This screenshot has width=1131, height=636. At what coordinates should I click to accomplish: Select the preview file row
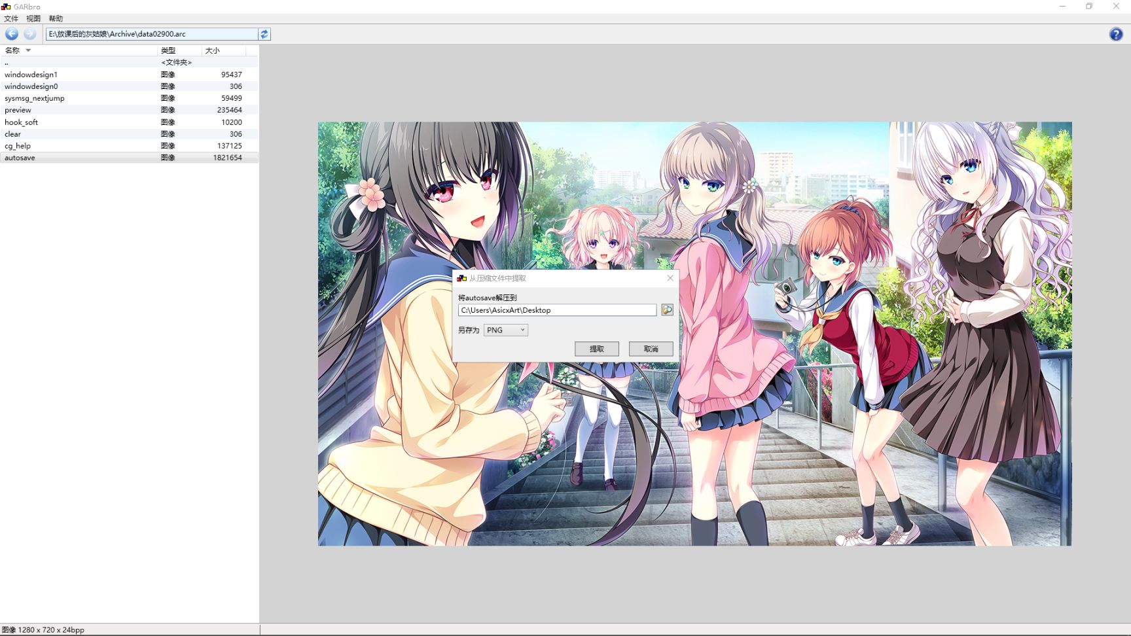[x=129, y=110]
